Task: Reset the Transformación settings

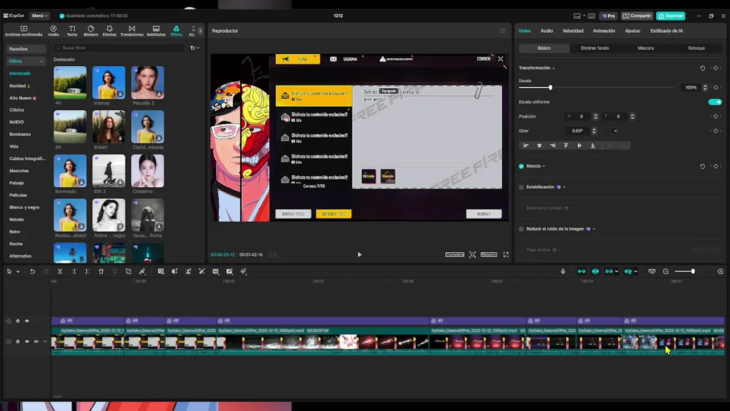Action: click(703, 68)
